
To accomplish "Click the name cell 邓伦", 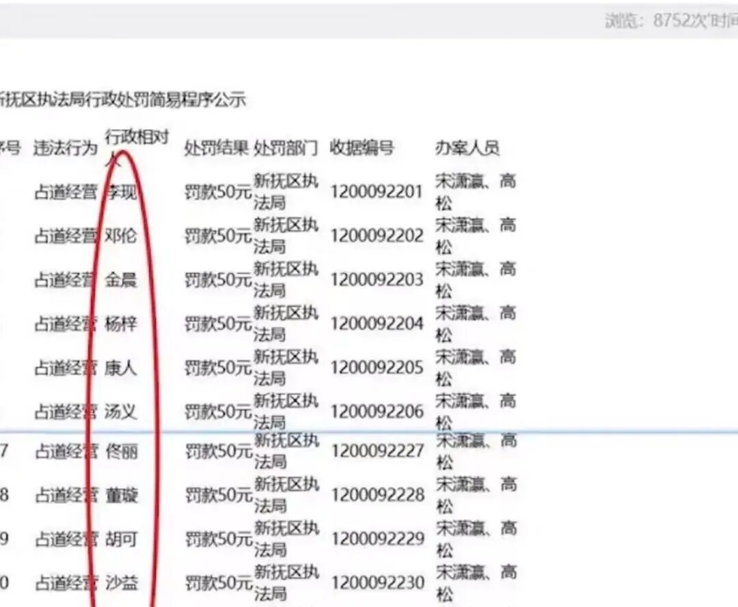I will [x=121, y=236].
